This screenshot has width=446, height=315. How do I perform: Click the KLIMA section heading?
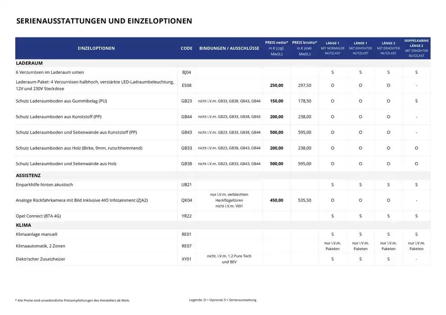click(23, 225)
